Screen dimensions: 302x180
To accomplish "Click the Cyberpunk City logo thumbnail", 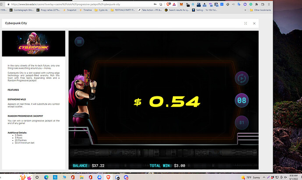I will coord(34,43).
